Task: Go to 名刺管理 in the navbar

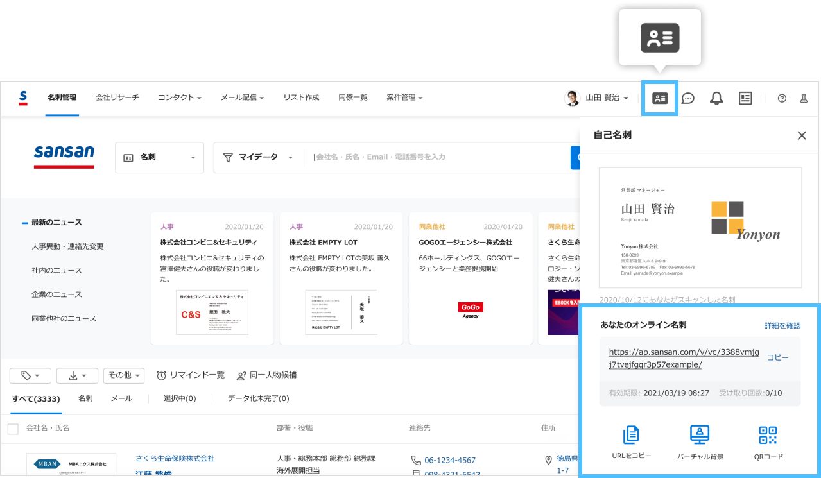Action: [62, 98]
